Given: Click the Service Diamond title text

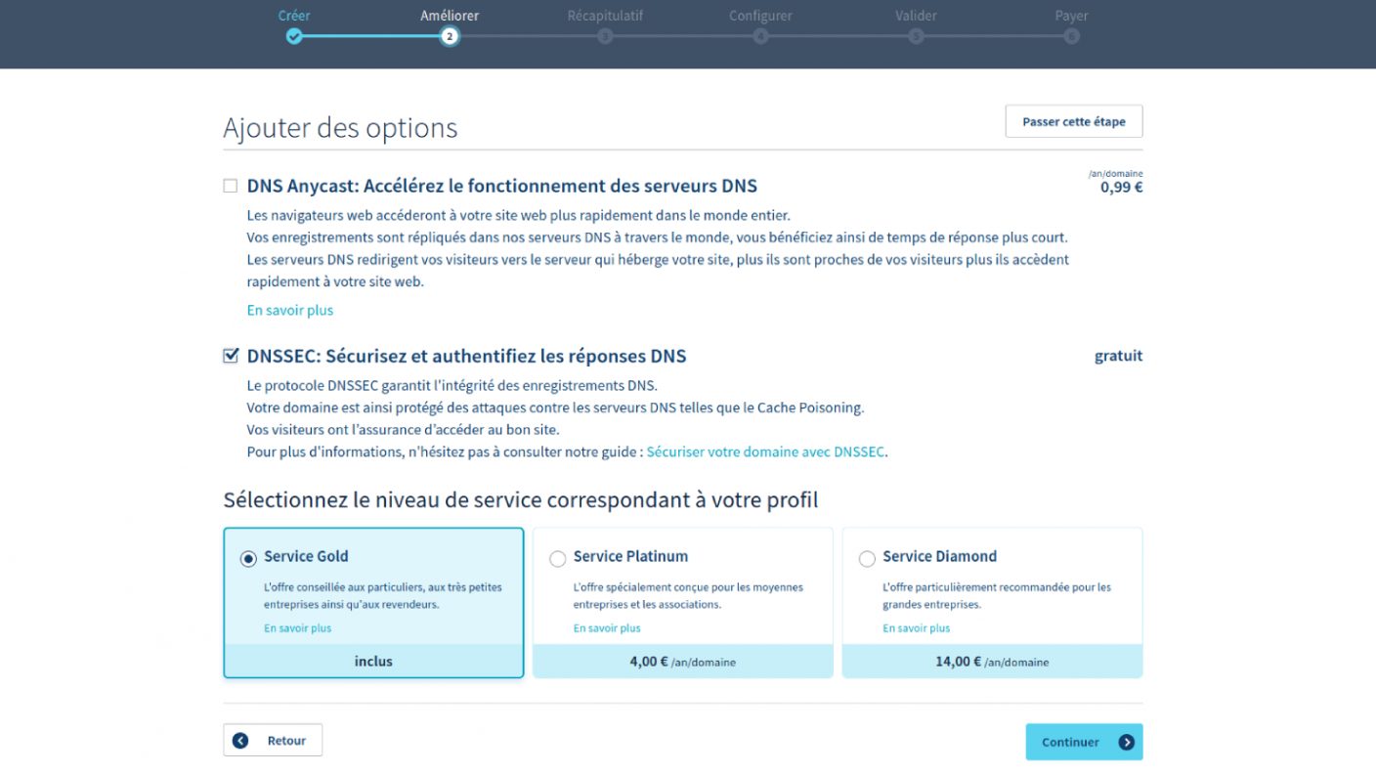Looking at the screenshot, I should (x=939, y=556).
